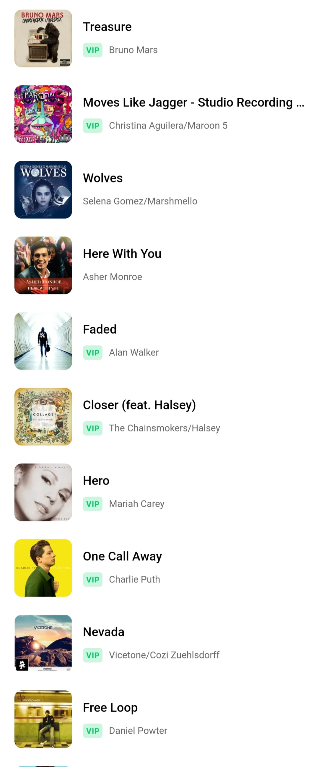Select the Wolves cover artwork

43,190
